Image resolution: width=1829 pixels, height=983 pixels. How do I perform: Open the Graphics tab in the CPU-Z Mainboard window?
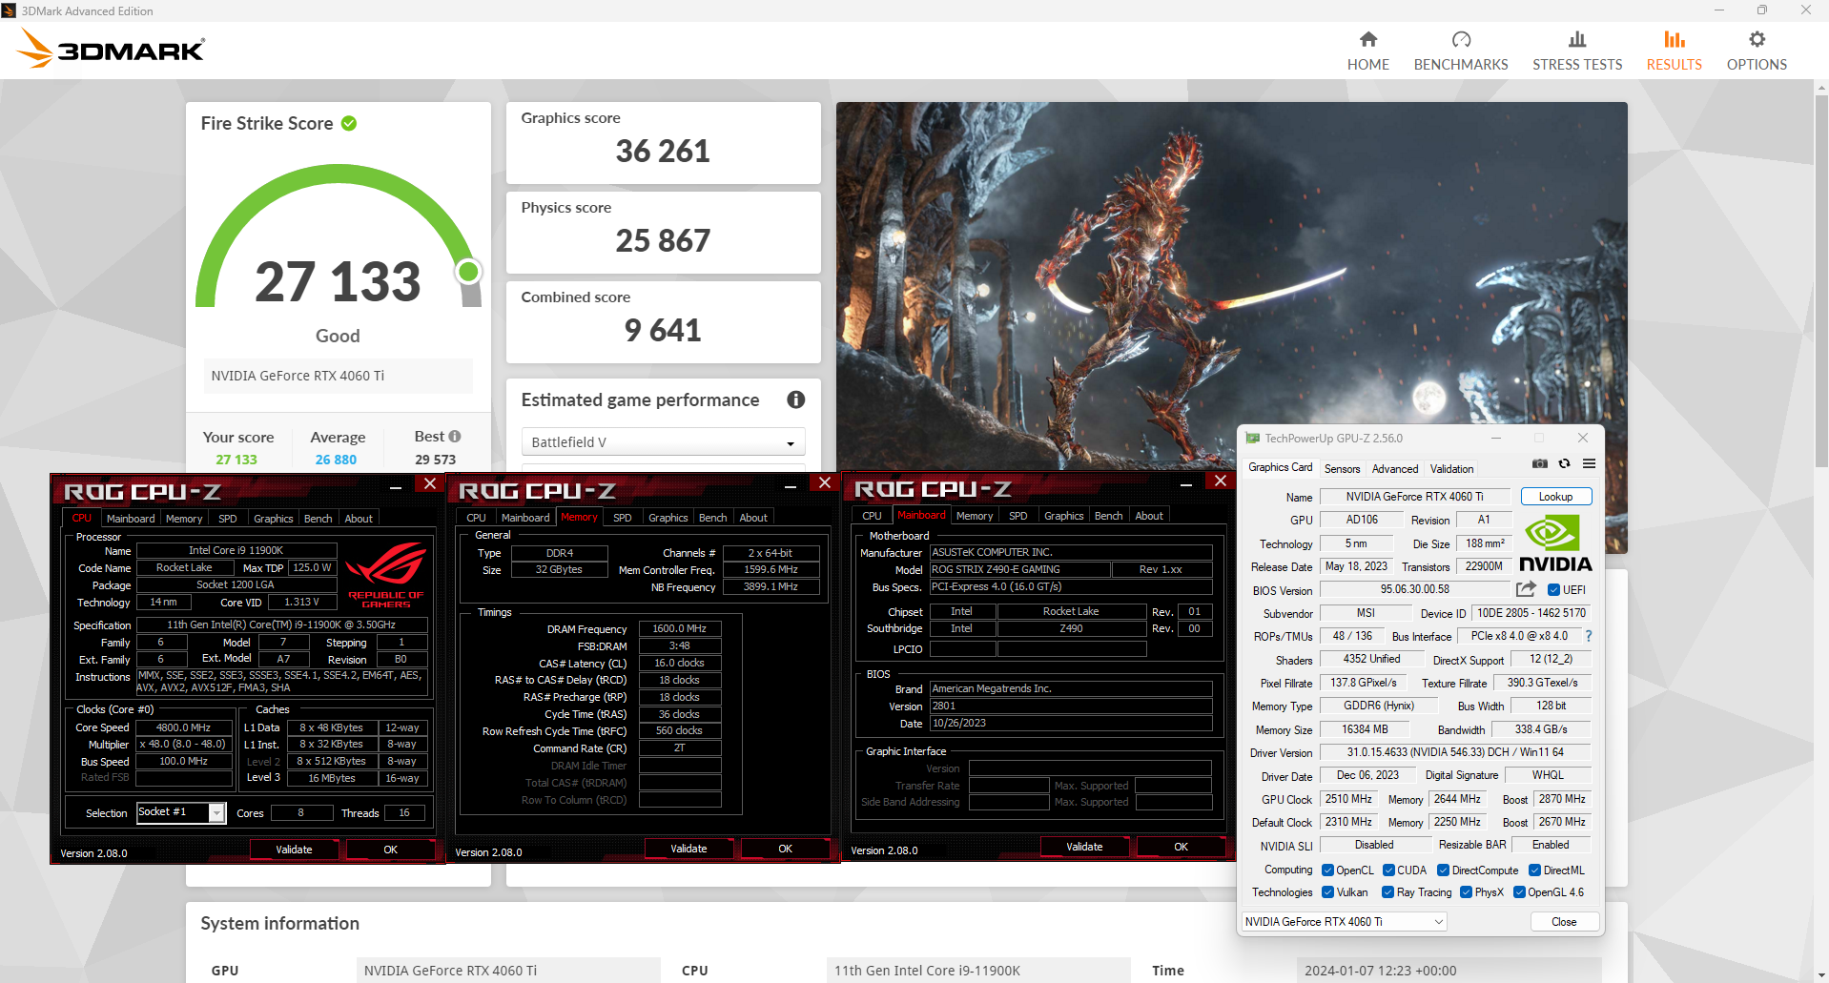click(x=1063, y=516)
